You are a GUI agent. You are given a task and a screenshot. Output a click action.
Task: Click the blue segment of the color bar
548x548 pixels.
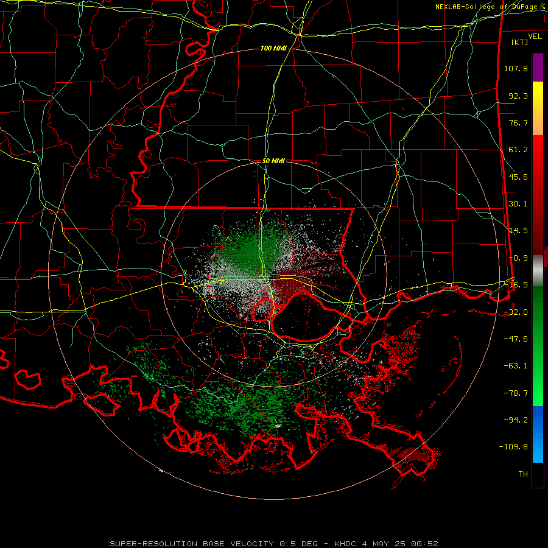pos(538,434)
